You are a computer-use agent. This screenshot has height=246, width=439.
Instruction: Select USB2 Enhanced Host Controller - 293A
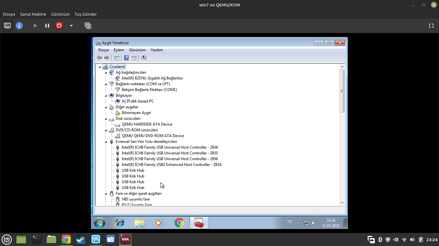(x=172, y=165)
